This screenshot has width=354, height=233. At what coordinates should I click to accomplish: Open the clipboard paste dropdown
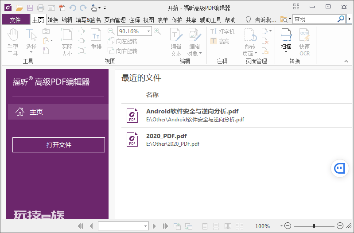point(48,41)
